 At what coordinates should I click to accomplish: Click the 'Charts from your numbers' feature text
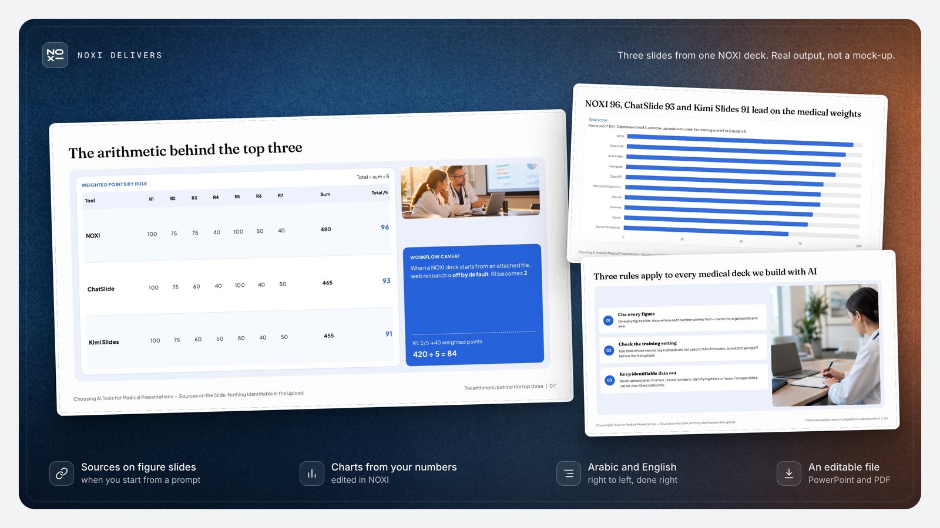tap(394, 467)
